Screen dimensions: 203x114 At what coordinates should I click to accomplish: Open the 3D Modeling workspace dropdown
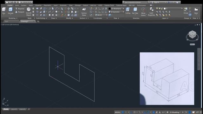(175, 112)
